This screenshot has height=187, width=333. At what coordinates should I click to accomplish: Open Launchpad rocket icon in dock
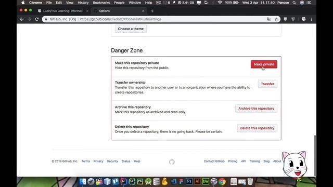click(91, 181)
